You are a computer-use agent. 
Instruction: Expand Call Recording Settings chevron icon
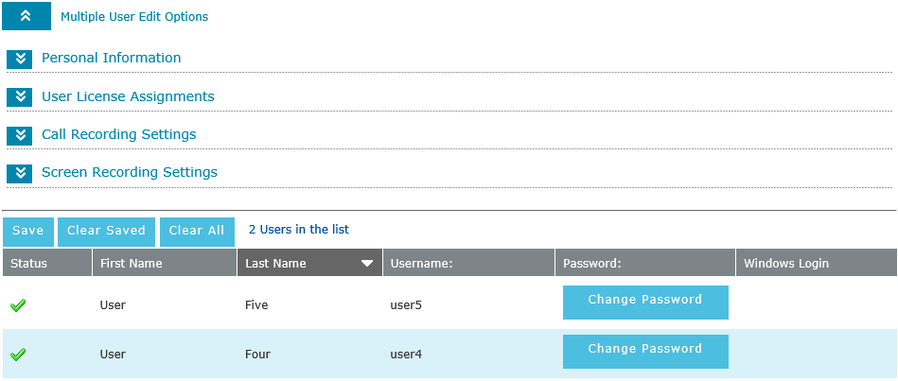(x=20, y=135)
